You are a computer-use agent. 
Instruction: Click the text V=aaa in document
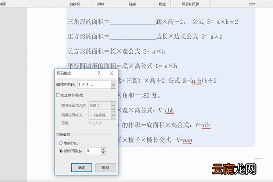184,140
